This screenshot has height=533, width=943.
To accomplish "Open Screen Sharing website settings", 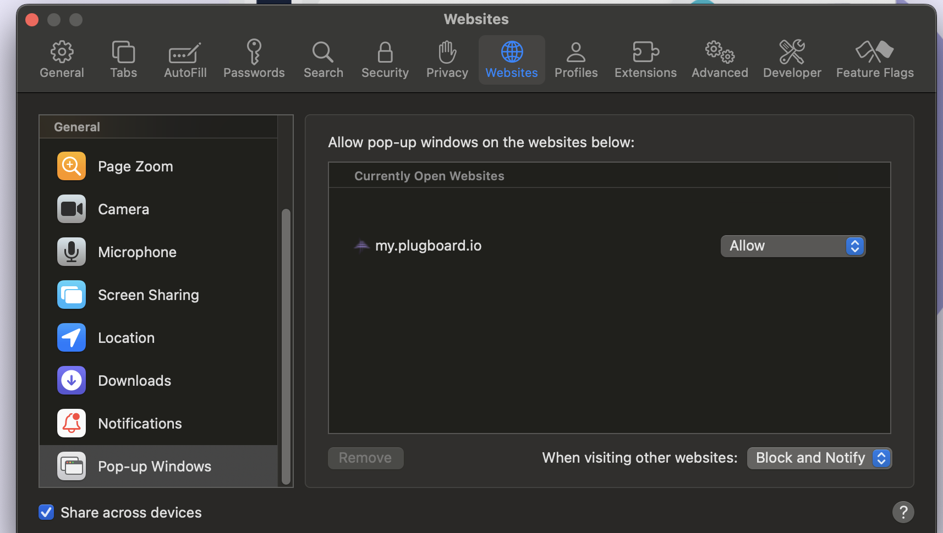I will [x=148, y=295].
